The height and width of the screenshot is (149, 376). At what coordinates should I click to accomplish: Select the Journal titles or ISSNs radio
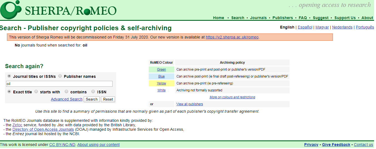click(x=9, y=76)
